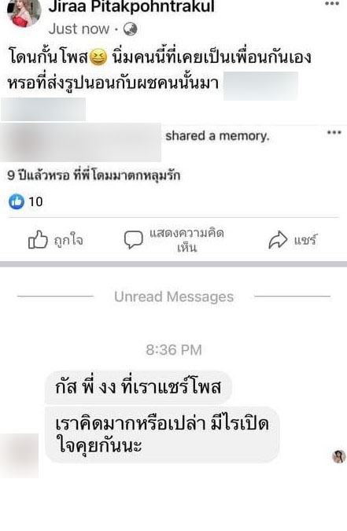The image size is (347, 531).
Task: Open the poster's profile picture at top
Action: click(24, 13)
